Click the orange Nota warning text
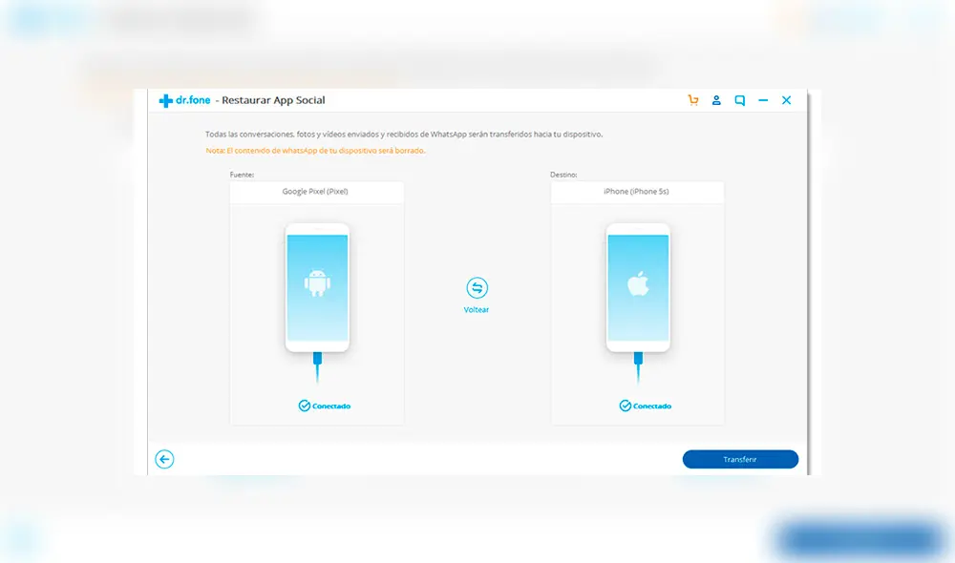955x563 pixels. [x=315, y=151]
